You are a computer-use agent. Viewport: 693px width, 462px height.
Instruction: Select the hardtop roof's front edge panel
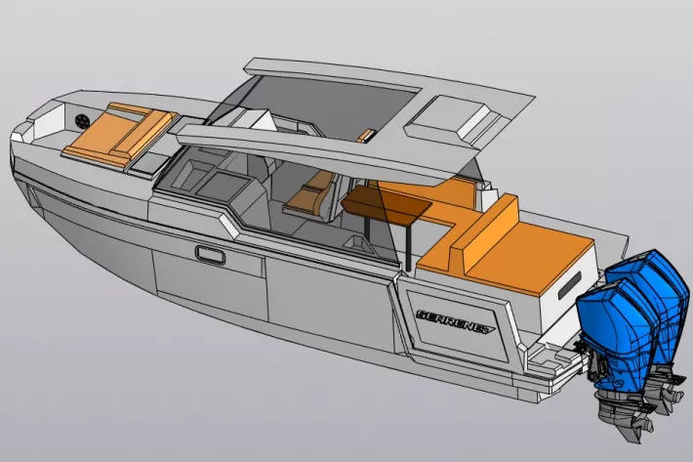[x=320, y=152]
